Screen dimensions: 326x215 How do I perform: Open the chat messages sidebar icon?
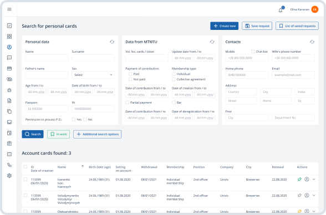click(9, 58)
